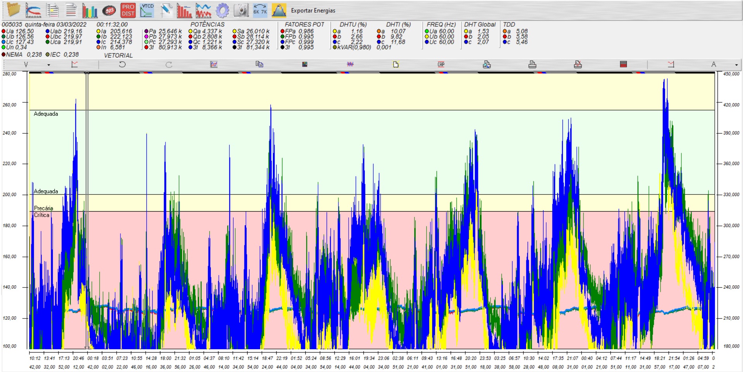Viewport: 743px width, 372px height.
Task: Open the color grid palette icon
Action: click(304, 64)
